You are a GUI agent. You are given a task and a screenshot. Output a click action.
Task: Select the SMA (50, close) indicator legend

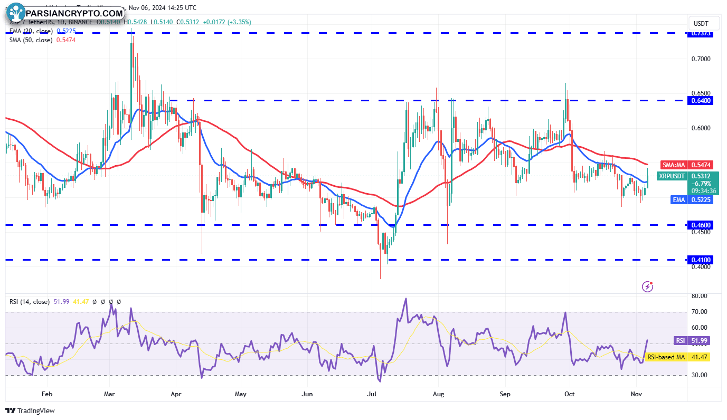pos(31,40)
